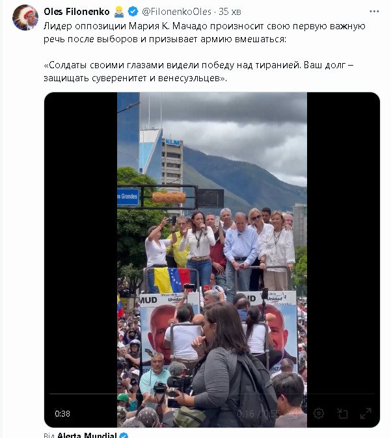Toggle playback by clicking the video frame

211,251
